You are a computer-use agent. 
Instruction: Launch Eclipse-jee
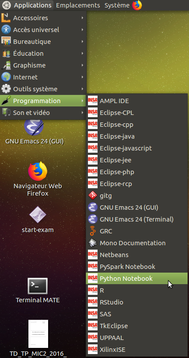click(x=136, y=160)
